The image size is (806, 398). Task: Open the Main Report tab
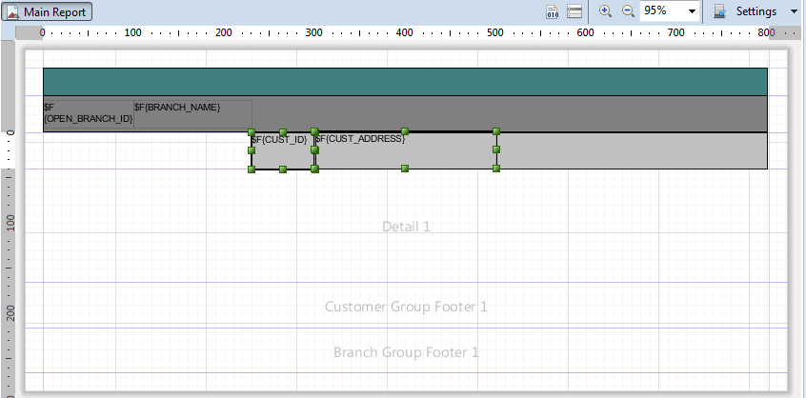47,11
